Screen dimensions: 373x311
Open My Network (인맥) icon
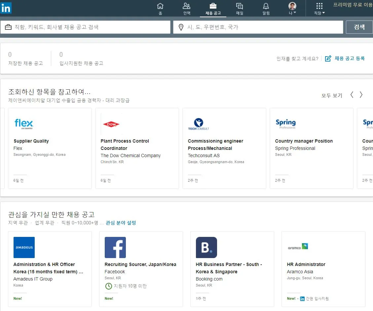(187, 9)
